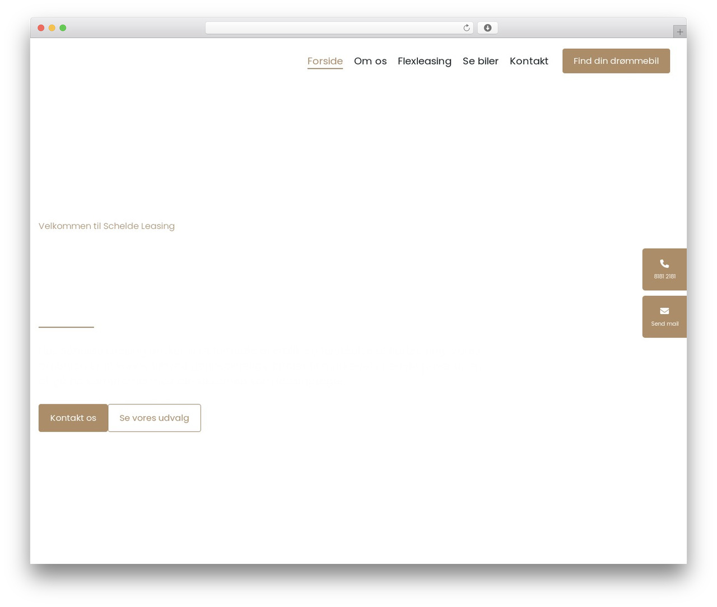Go to the Flexleasing menu item

tap(425, 61)
